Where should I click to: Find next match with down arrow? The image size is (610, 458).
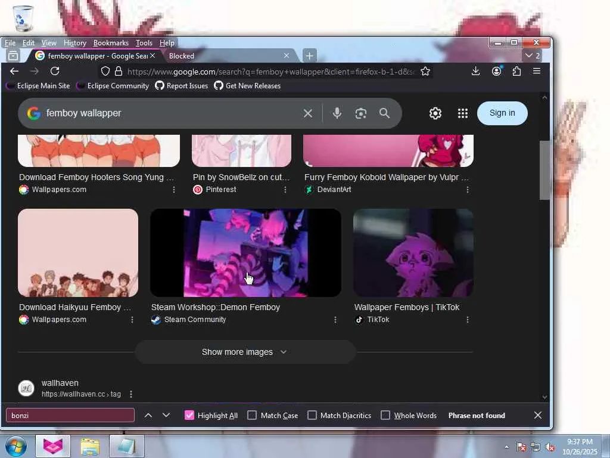coord(166,416)
